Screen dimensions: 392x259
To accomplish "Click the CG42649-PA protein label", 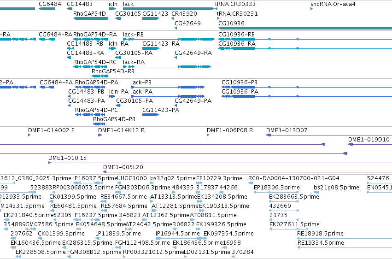I will (x=193, y=101).
